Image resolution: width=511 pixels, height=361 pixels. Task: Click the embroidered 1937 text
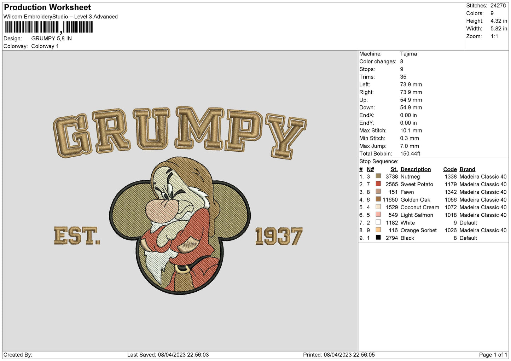click(279, 237)
